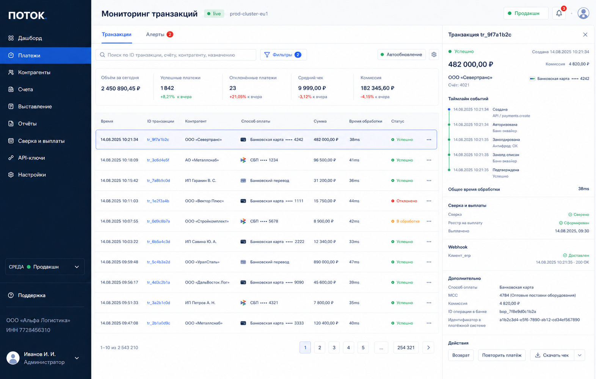Screen dimensions: 596x379
Task: Open Контрагенты in the sidebar
Action: (x=45, y=72)
